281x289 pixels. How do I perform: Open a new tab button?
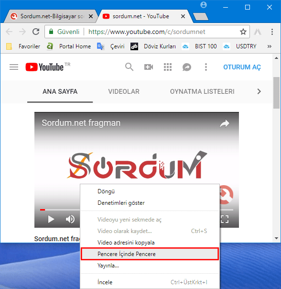click(201, 16)
